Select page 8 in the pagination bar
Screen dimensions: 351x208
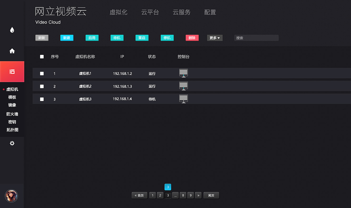tap(183, 195)
